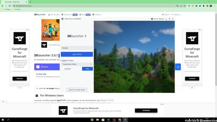
Task: Click Download in the right CurseForge ad
Action: 192,79
